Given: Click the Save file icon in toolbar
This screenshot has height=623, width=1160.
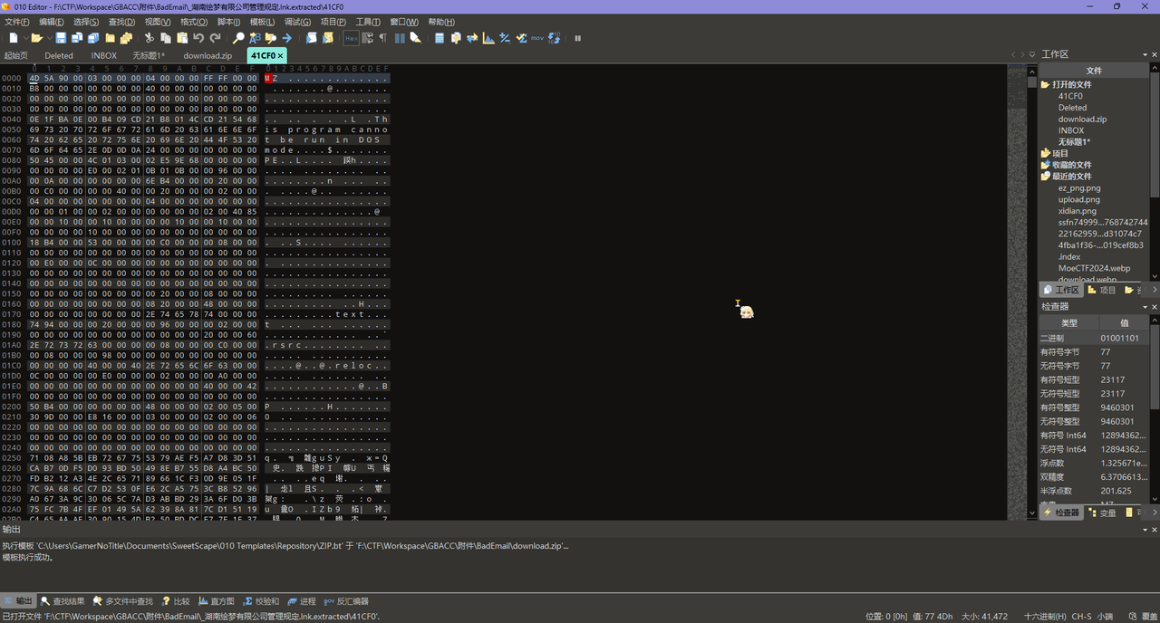Looking at the screenshot, I should (x=61, y=38).
